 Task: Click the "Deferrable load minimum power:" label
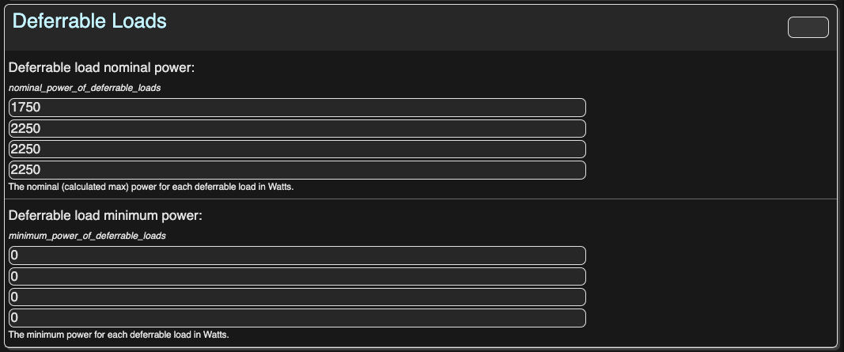coord(105,215)
